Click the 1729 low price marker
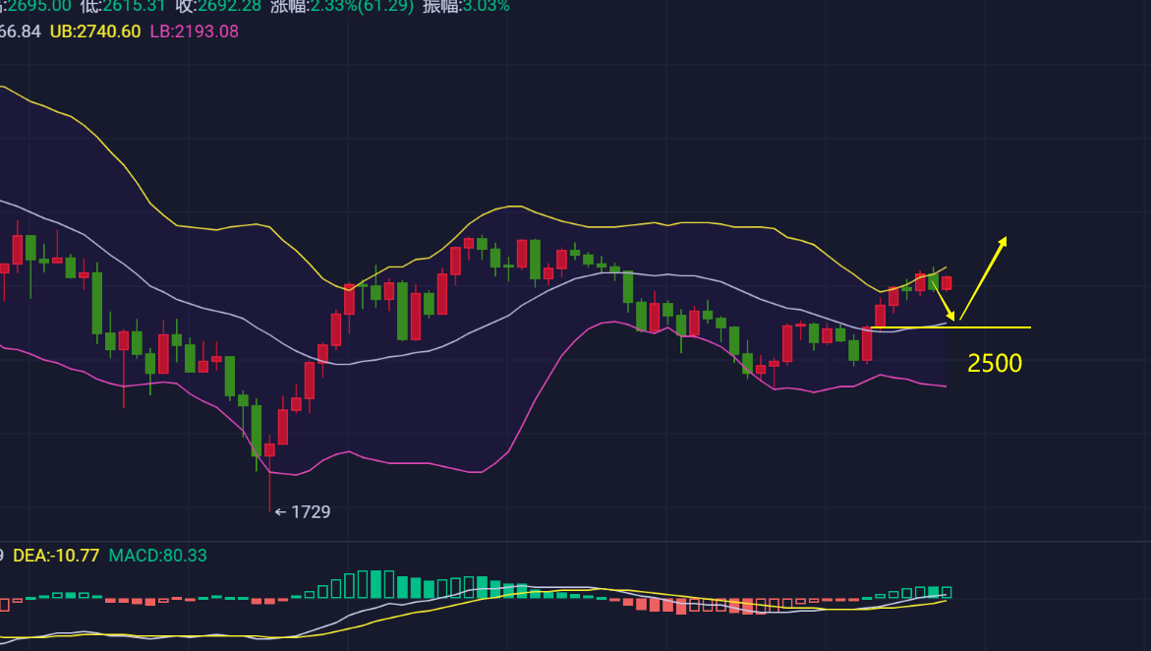 click(303, 511)
